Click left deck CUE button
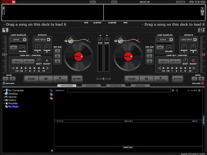207x155 pixels. pyautogui.click(x=31, y=79)
